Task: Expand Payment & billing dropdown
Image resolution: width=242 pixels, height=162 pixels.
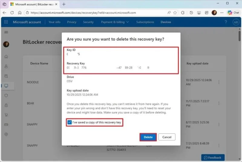Action: click(115, 22)
